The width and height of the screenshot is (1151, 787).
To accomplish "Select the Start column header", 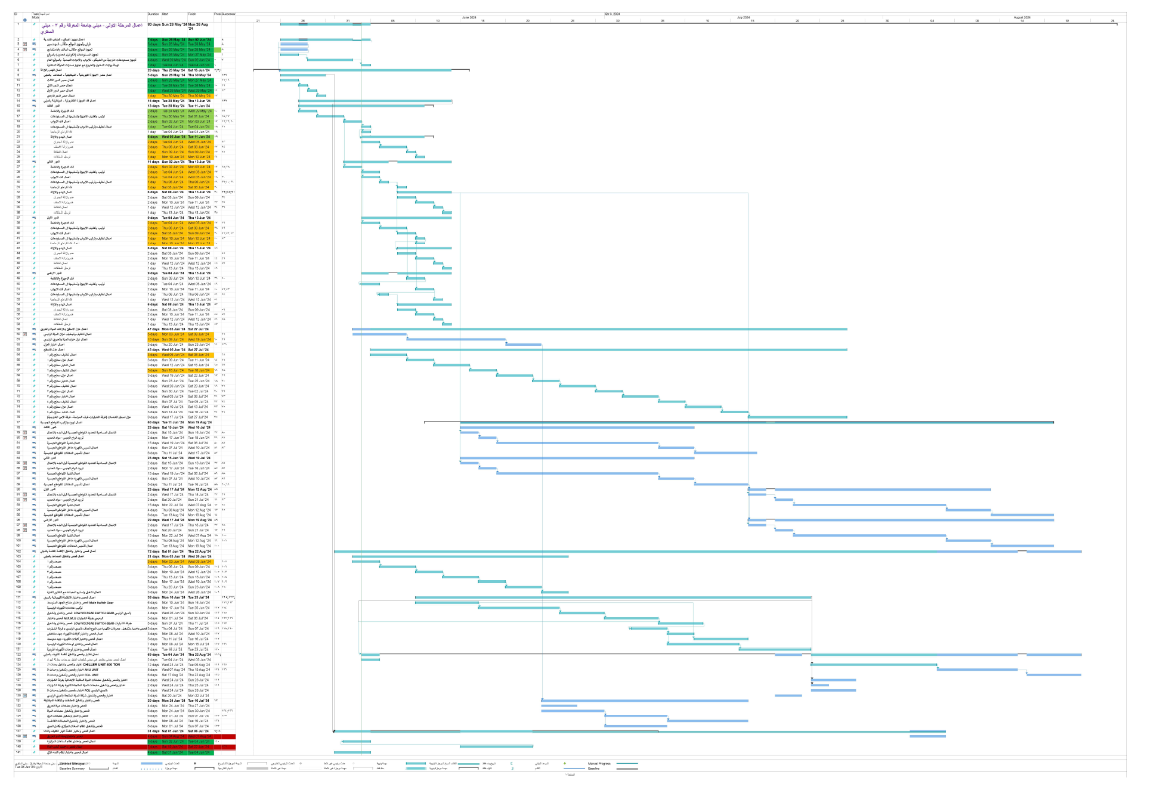I will pyautogui.click(x=165, y=14).
